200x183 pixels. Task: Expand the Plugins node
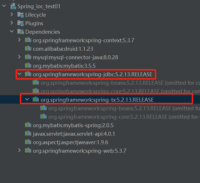coord(12,23)
